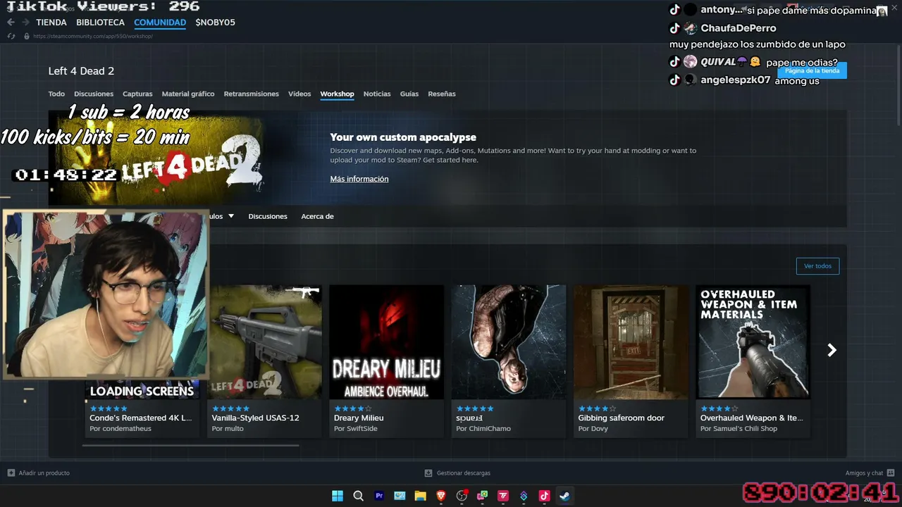
Task: Open Windows Search from the taskbar
Action: [358, 496]
